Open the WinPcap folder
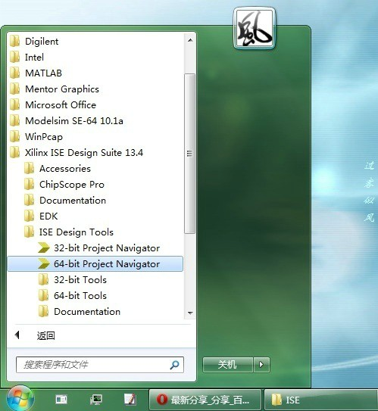Image resolution: width=378 pixels, height=411 pixels. pyautogui.click(x=95, y=136)
